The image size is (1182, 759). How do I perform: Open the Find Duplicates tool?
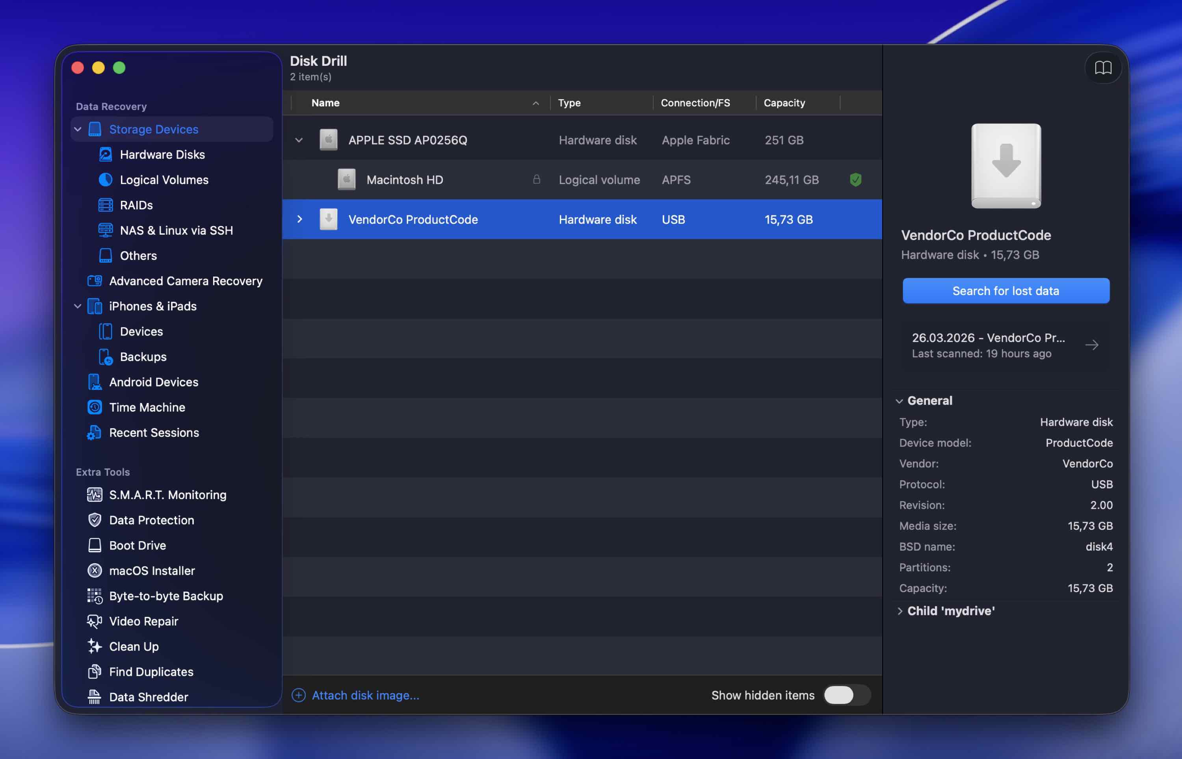172,672
